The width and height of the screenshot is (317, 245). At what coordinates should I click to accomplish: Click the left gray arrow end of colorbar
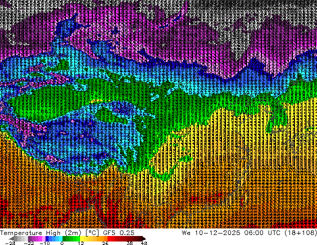[11, 238]
